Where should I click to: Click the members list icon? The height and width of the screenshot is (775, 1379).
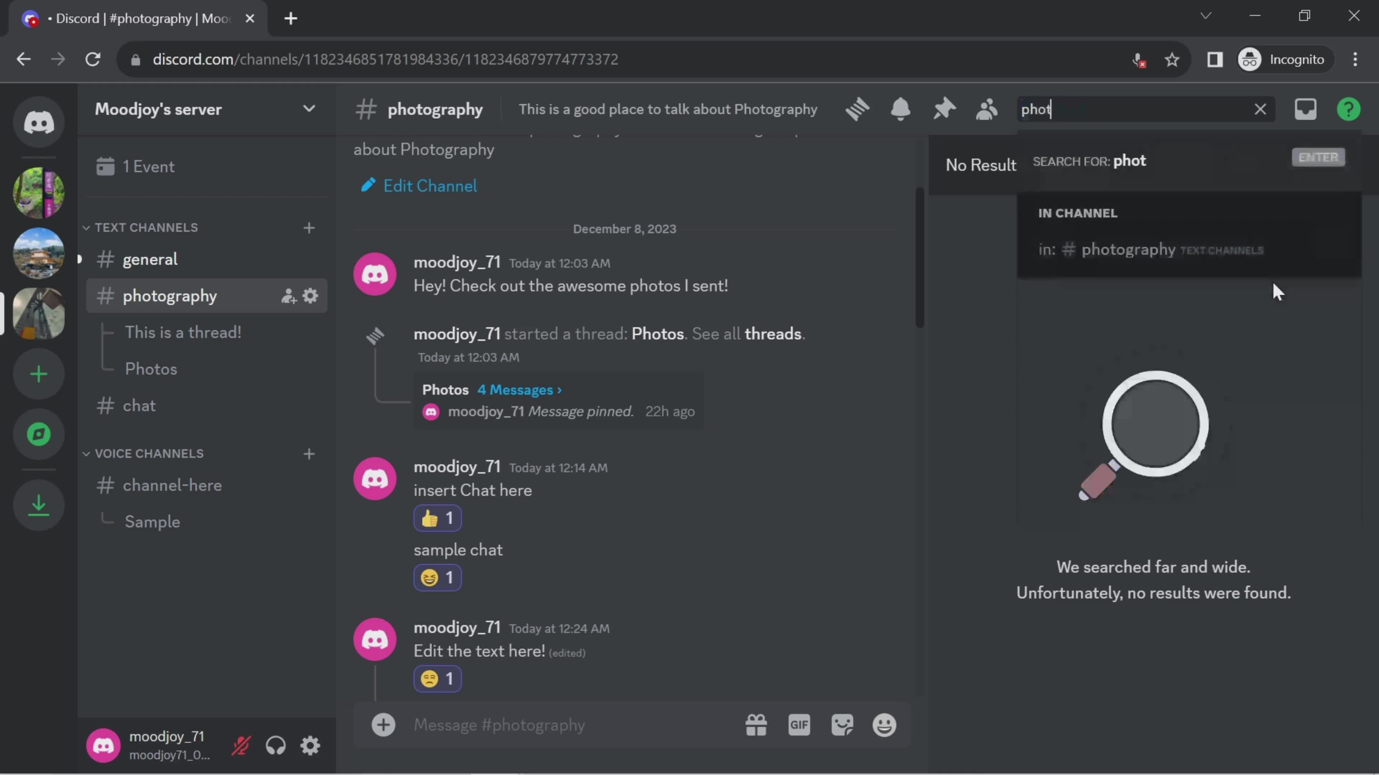coord(988,109)
